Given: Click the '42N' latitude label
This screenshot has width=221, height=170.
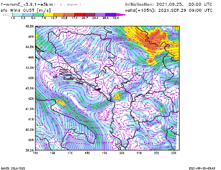Looking at the screenshot, I should coord(31,99).
